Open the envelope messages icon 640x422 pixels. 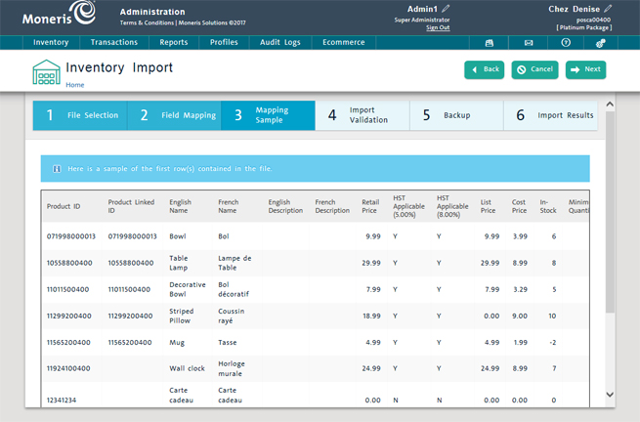click(529, 43)
